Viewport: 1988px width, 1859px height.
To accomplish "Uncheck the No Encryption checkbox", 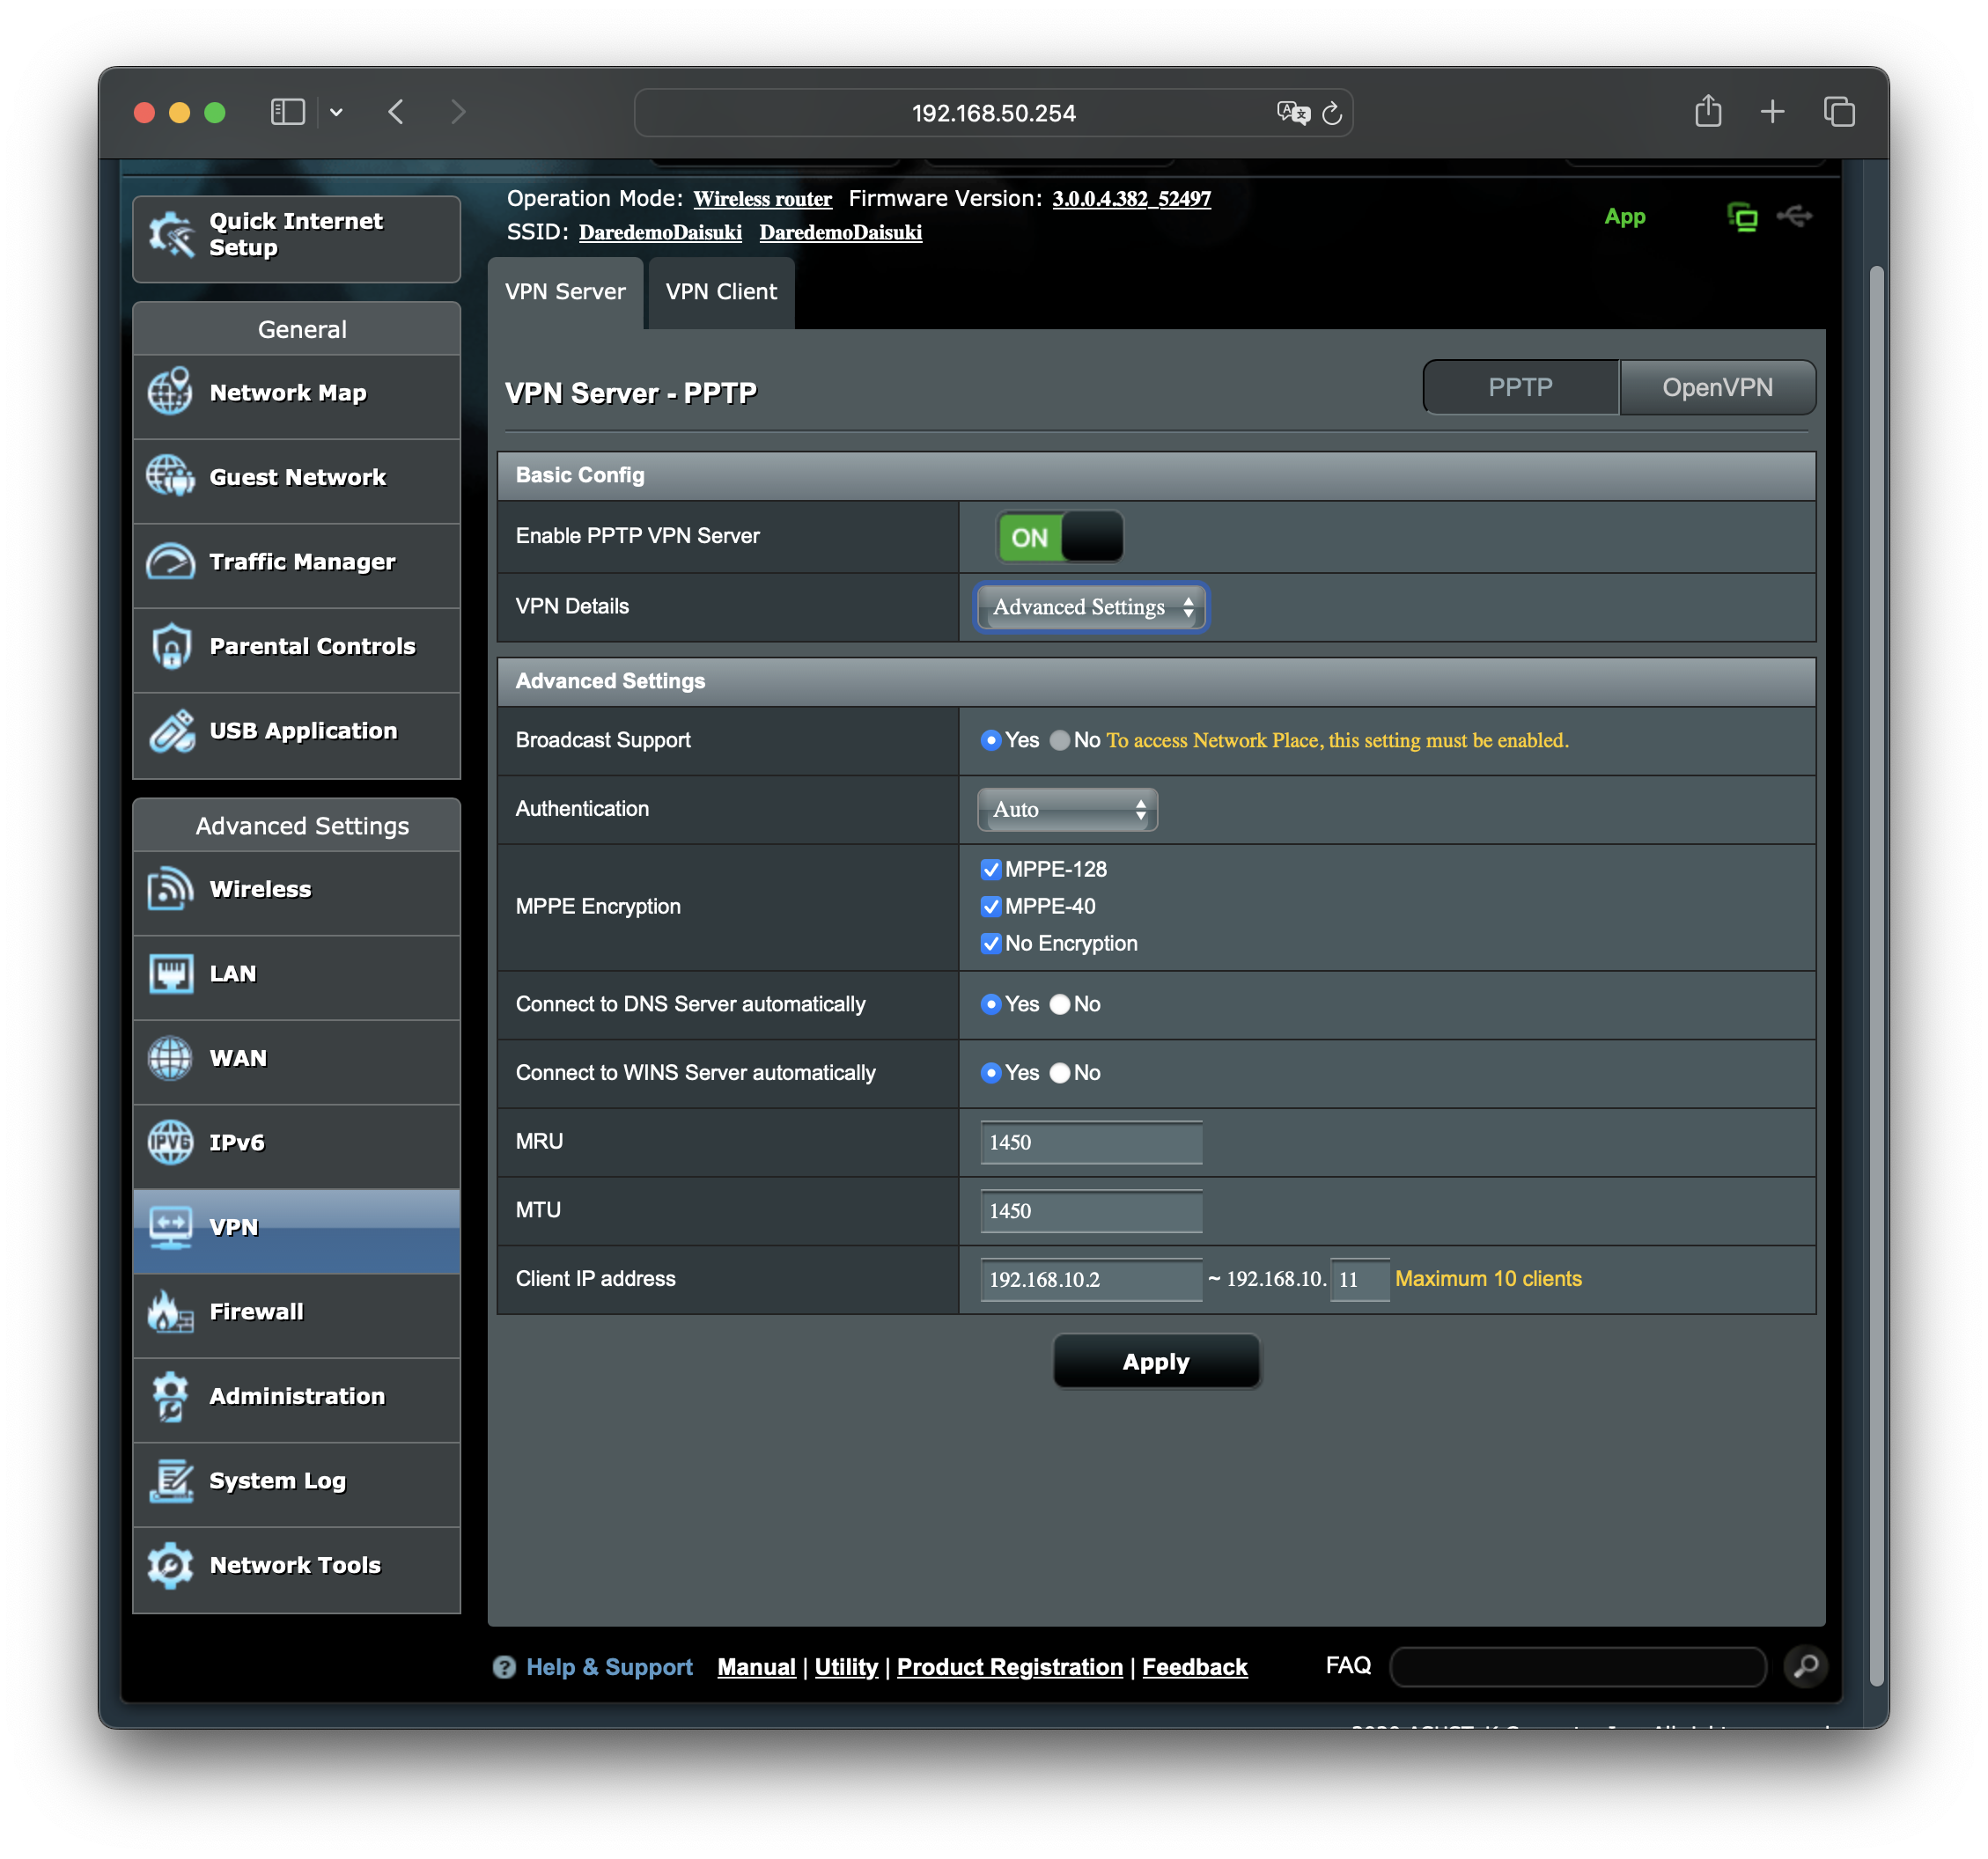I will 990,943.
